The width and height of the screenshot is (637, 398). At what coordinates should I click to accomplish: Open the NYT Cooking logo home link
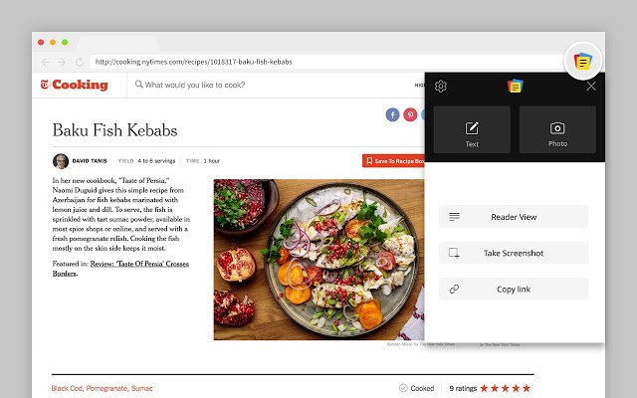pyautogui.click(x=75, y=85)
